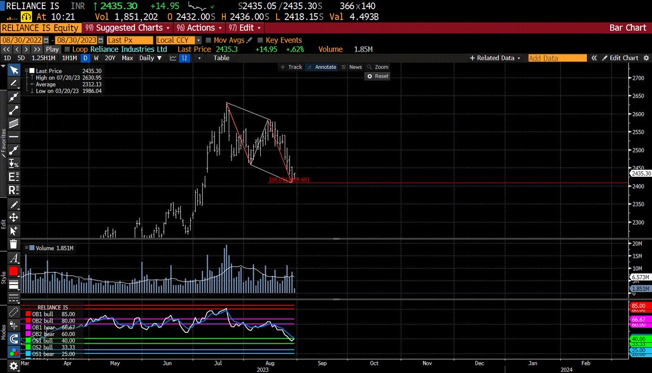The width and height of the screenshot is (652, 373).
Task: Open the dashed line style option
Action: tap(14, 299)
